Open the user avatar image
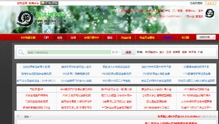The image size is (219, 124). pyautogui.click(x=209, y=13)
